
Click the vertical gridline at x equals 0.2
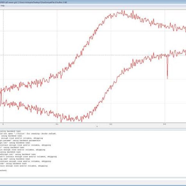(x=111, y=66)
